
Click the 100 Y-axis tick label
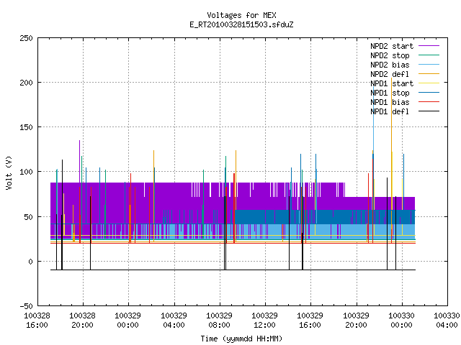click(26, 172)
